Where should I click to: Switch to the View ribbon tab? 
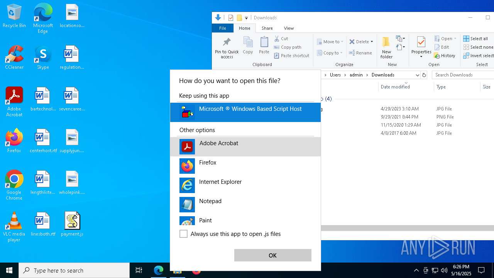(289, 28)
